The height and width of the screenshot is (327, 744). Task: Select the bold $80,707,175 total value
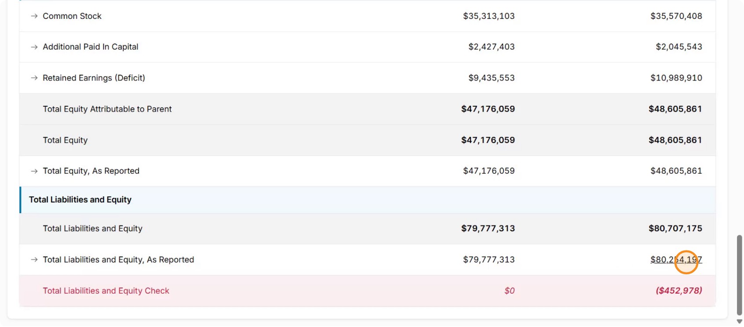(x=675, y=229)
